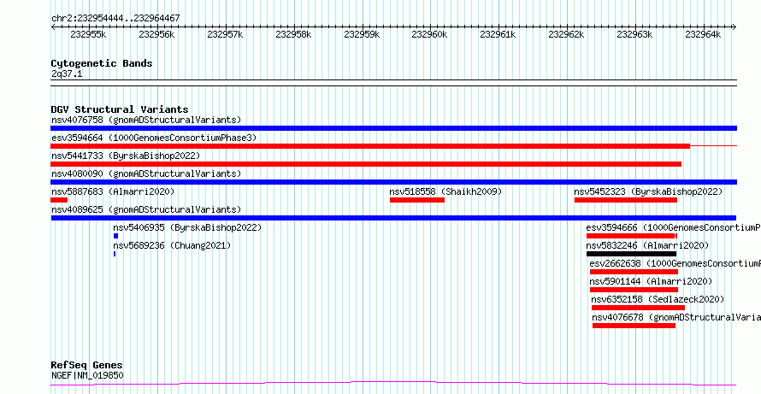This screenshot has width=761, height=394.
Task: Open nsv5441733 ByrskaBishop2022 variant label
Action: coord(126,156)
